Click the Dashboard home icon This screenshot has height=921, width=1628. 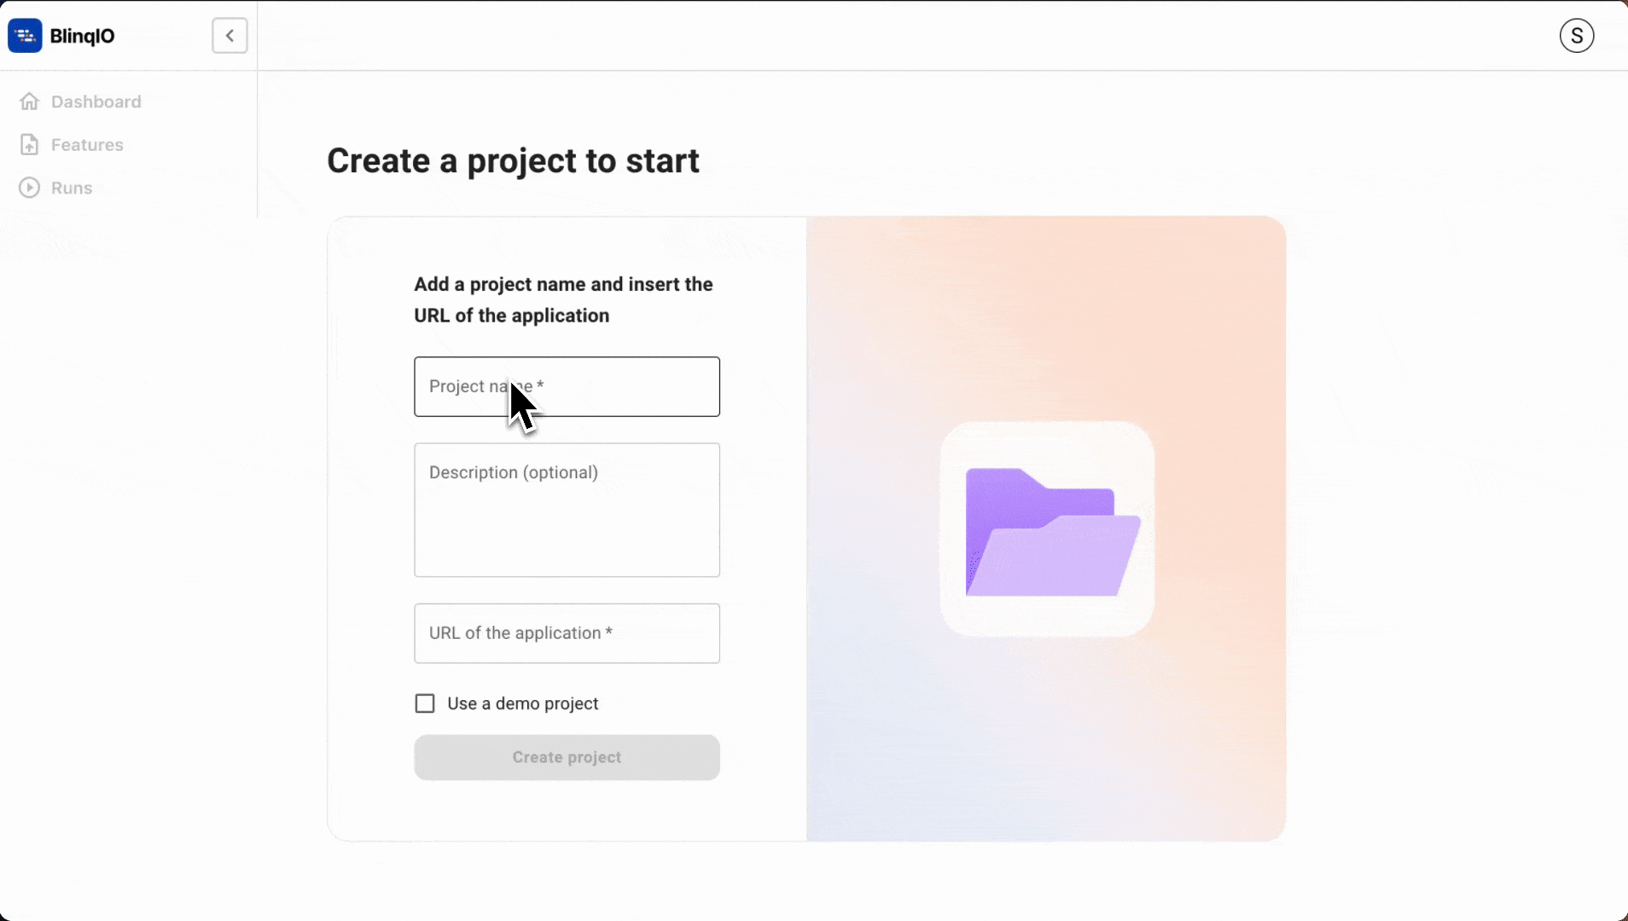pyautogui.click(x=29, y=101)
